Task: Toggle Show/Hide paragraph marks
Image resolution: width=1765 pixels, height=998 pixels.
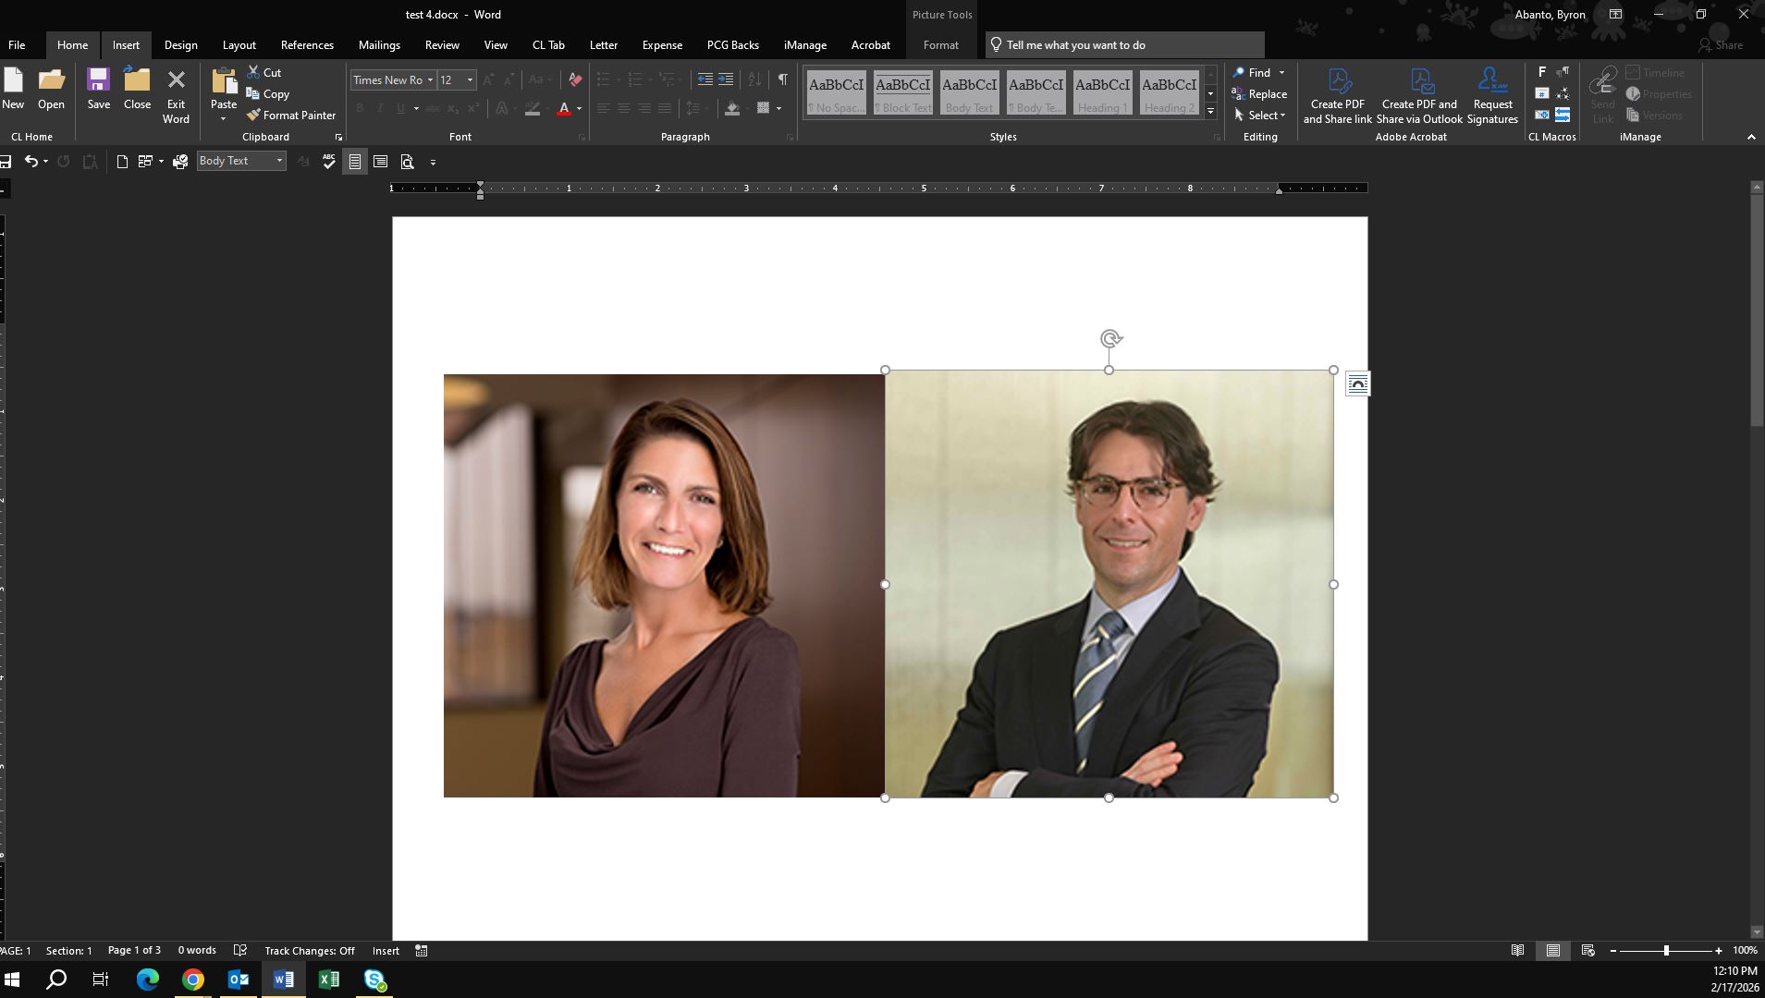Action: pos(782,79)
